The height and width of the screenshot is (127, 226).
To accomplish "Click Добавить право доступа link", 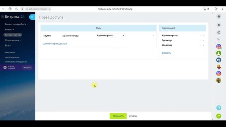I will [55, 44].
